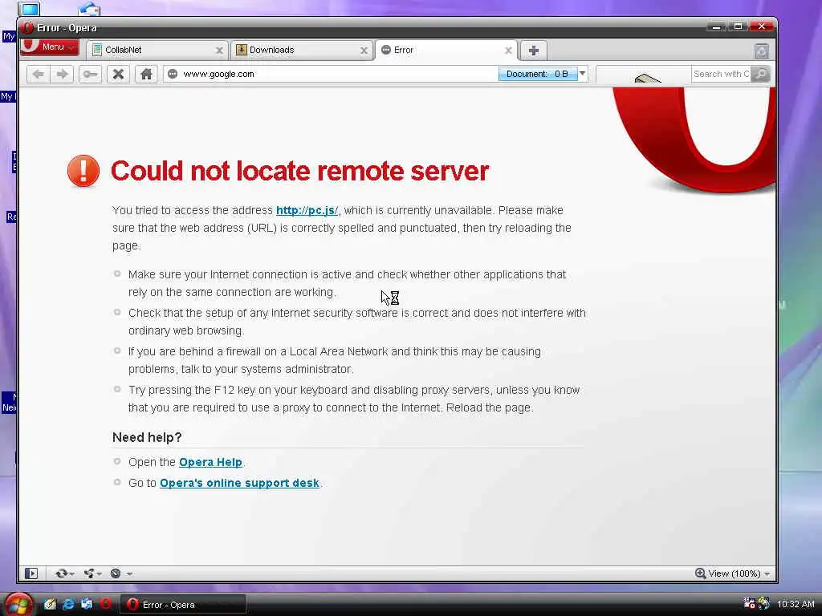Screen dimensions: 822x616
Task: Expand the Opera Unite dropdown arrow
Action: click(x=99, y=574)
